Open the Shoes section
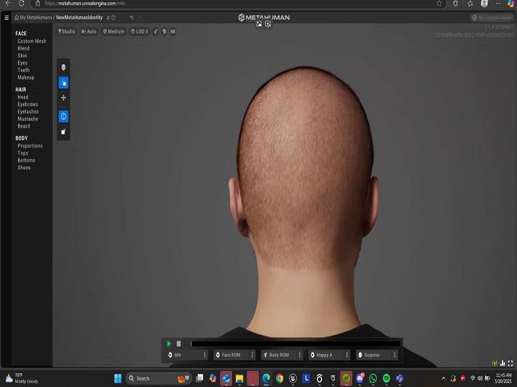 pos(24,168)
